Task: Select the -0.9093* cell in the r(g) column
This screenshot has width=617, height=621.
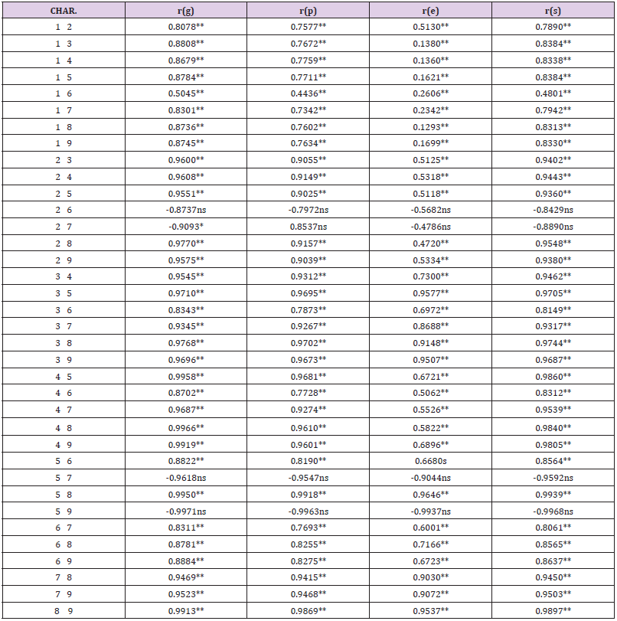Action: click(185, 227)
